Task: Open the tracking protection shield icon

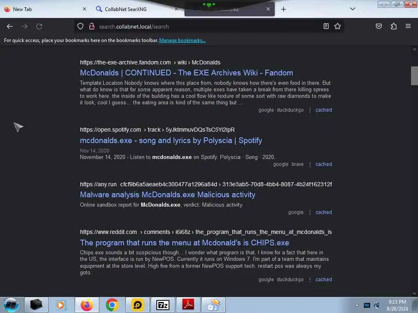Action: coord(80,26)
